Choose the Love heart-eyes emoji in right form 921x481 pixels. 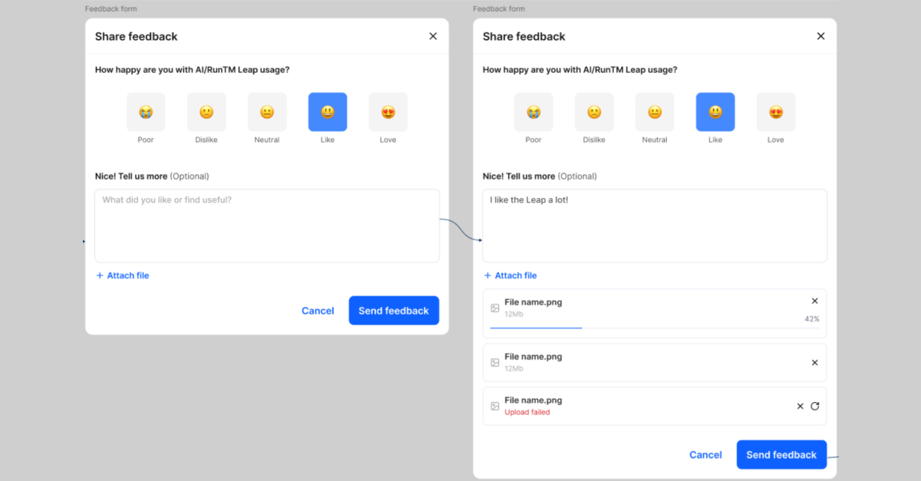click(776, 112)
